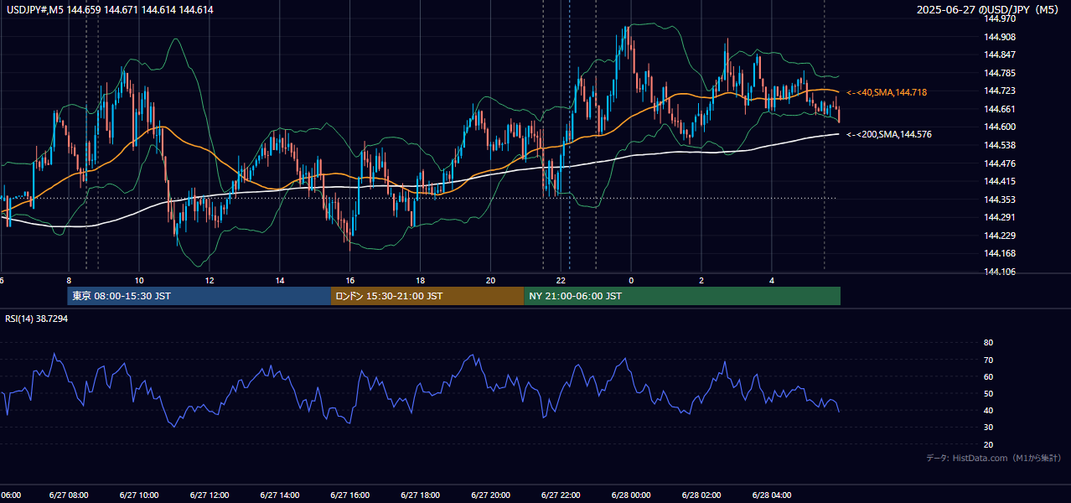Click the 6/27 08:00 time axis label

(69, 495)
